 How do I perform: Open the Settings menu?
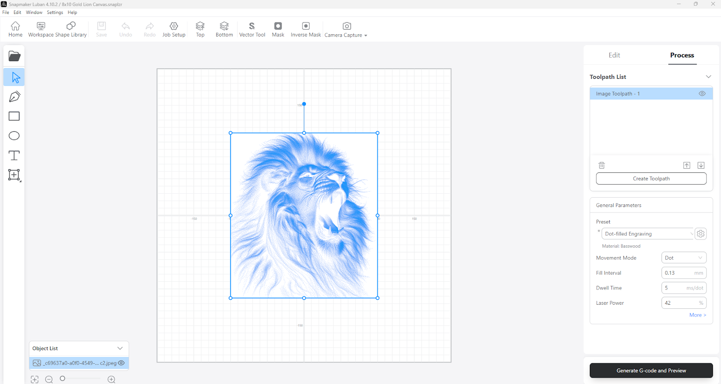(x=55, y=13)
